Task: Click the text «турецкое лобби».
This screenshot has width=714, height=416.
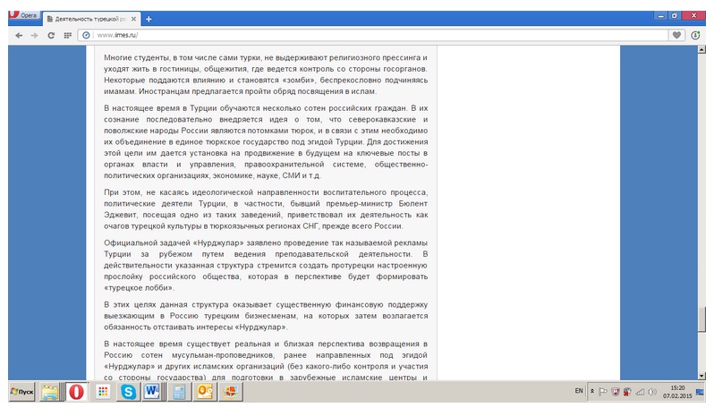Action: pos(139,288)
